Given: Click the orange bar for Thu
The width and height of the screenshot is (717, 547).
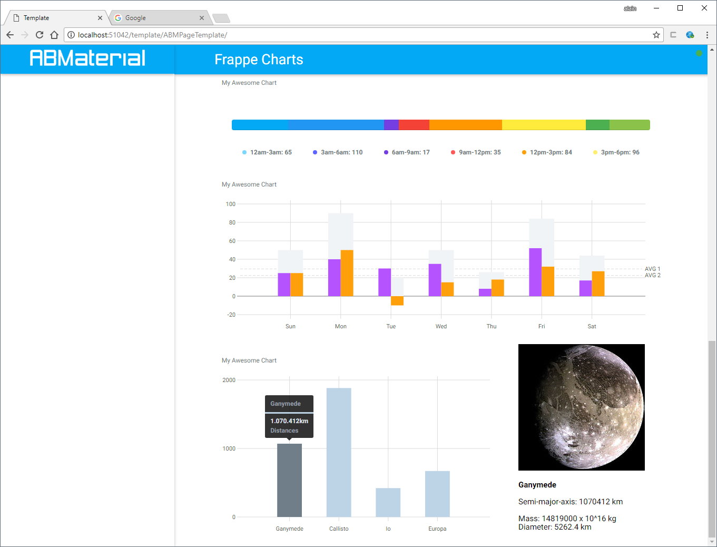Looking at the screenshot, I should [498, 288].
